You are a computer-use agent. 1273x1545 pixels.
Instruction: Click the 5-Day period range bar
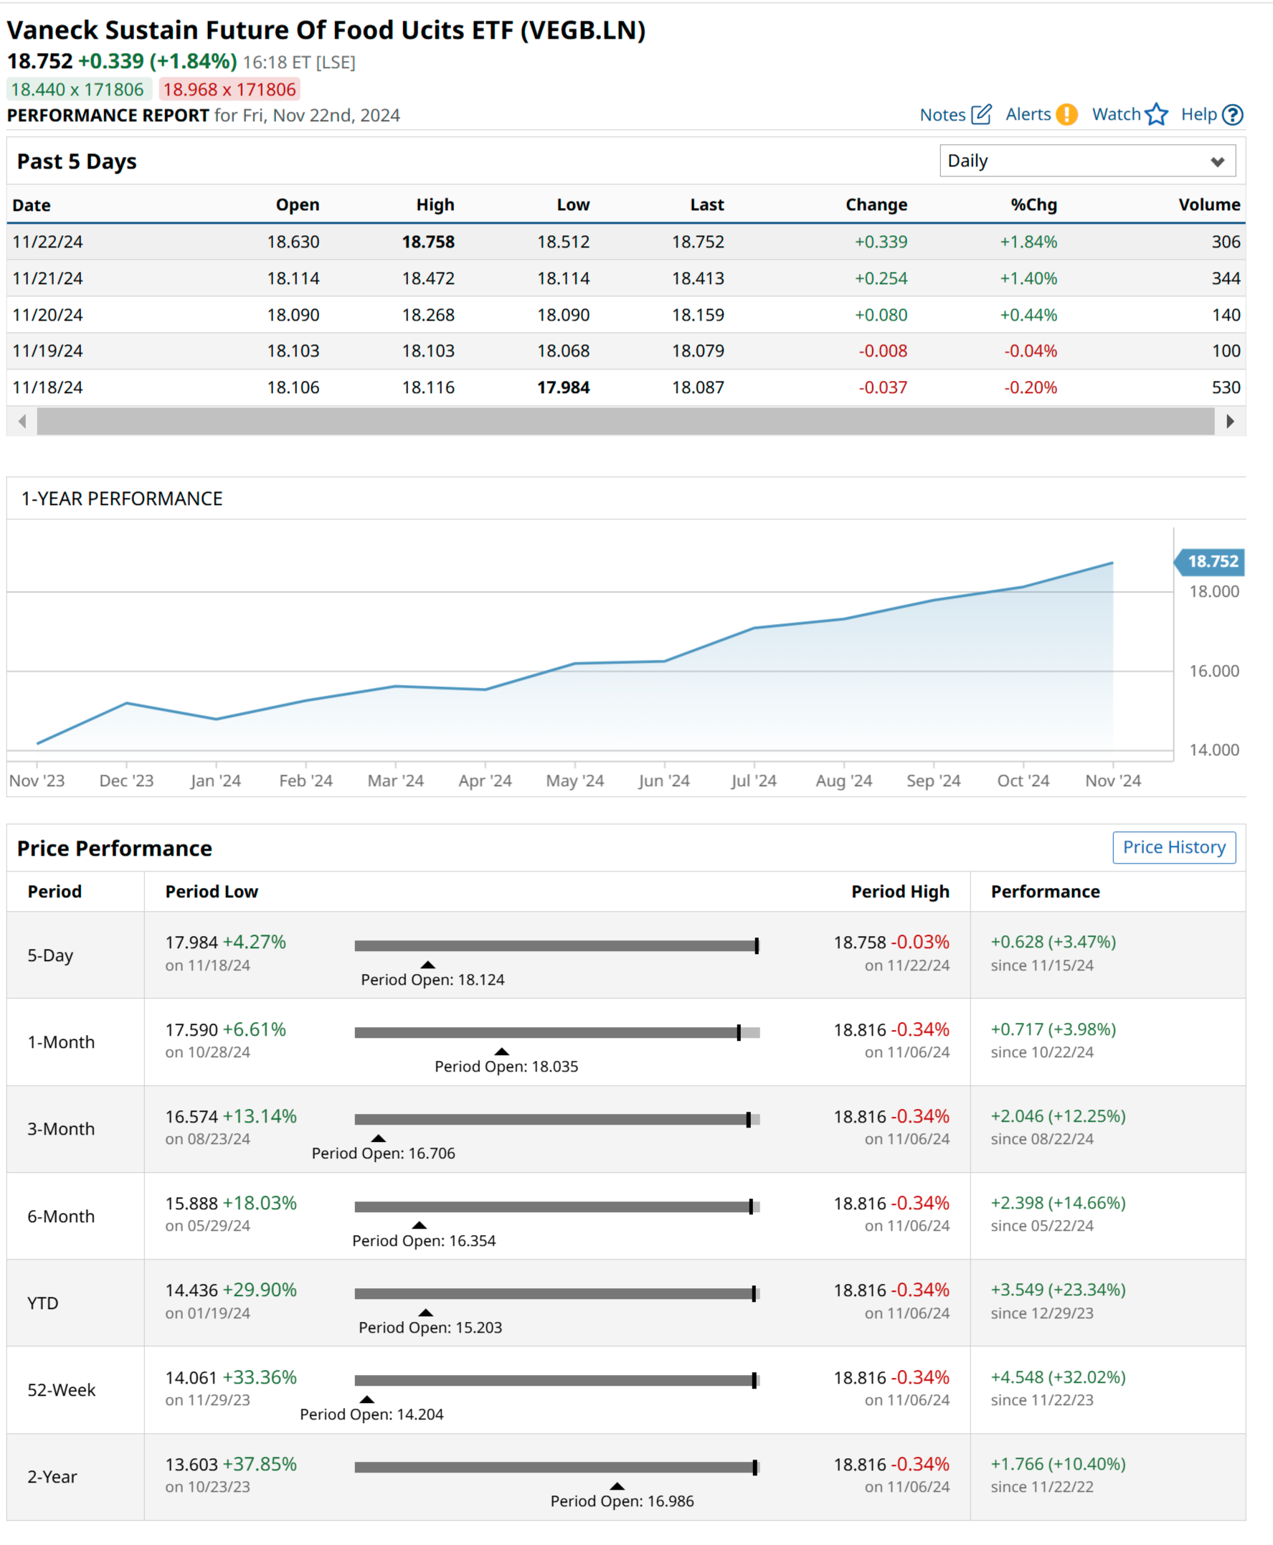(557, 945)
